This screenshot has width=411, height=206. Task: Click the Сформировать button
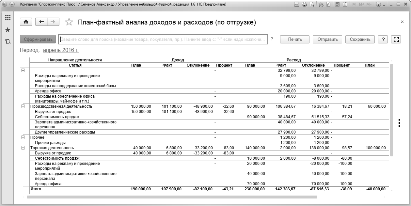pyautogui.click(x=38, y=39)
